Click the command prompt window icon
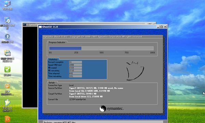The height and width of the screenshot is (123, 205). (x=24, y=25)
